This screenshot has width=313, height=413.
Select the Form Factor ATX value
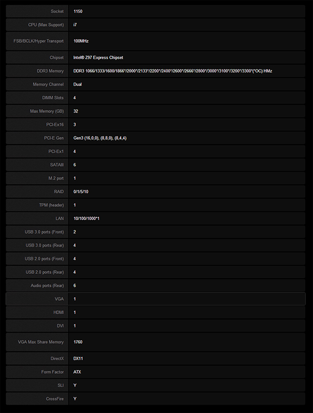[77, 372]
